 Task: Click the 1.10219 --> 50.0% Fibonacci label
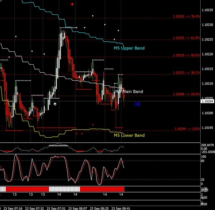[x=186, y=55]
